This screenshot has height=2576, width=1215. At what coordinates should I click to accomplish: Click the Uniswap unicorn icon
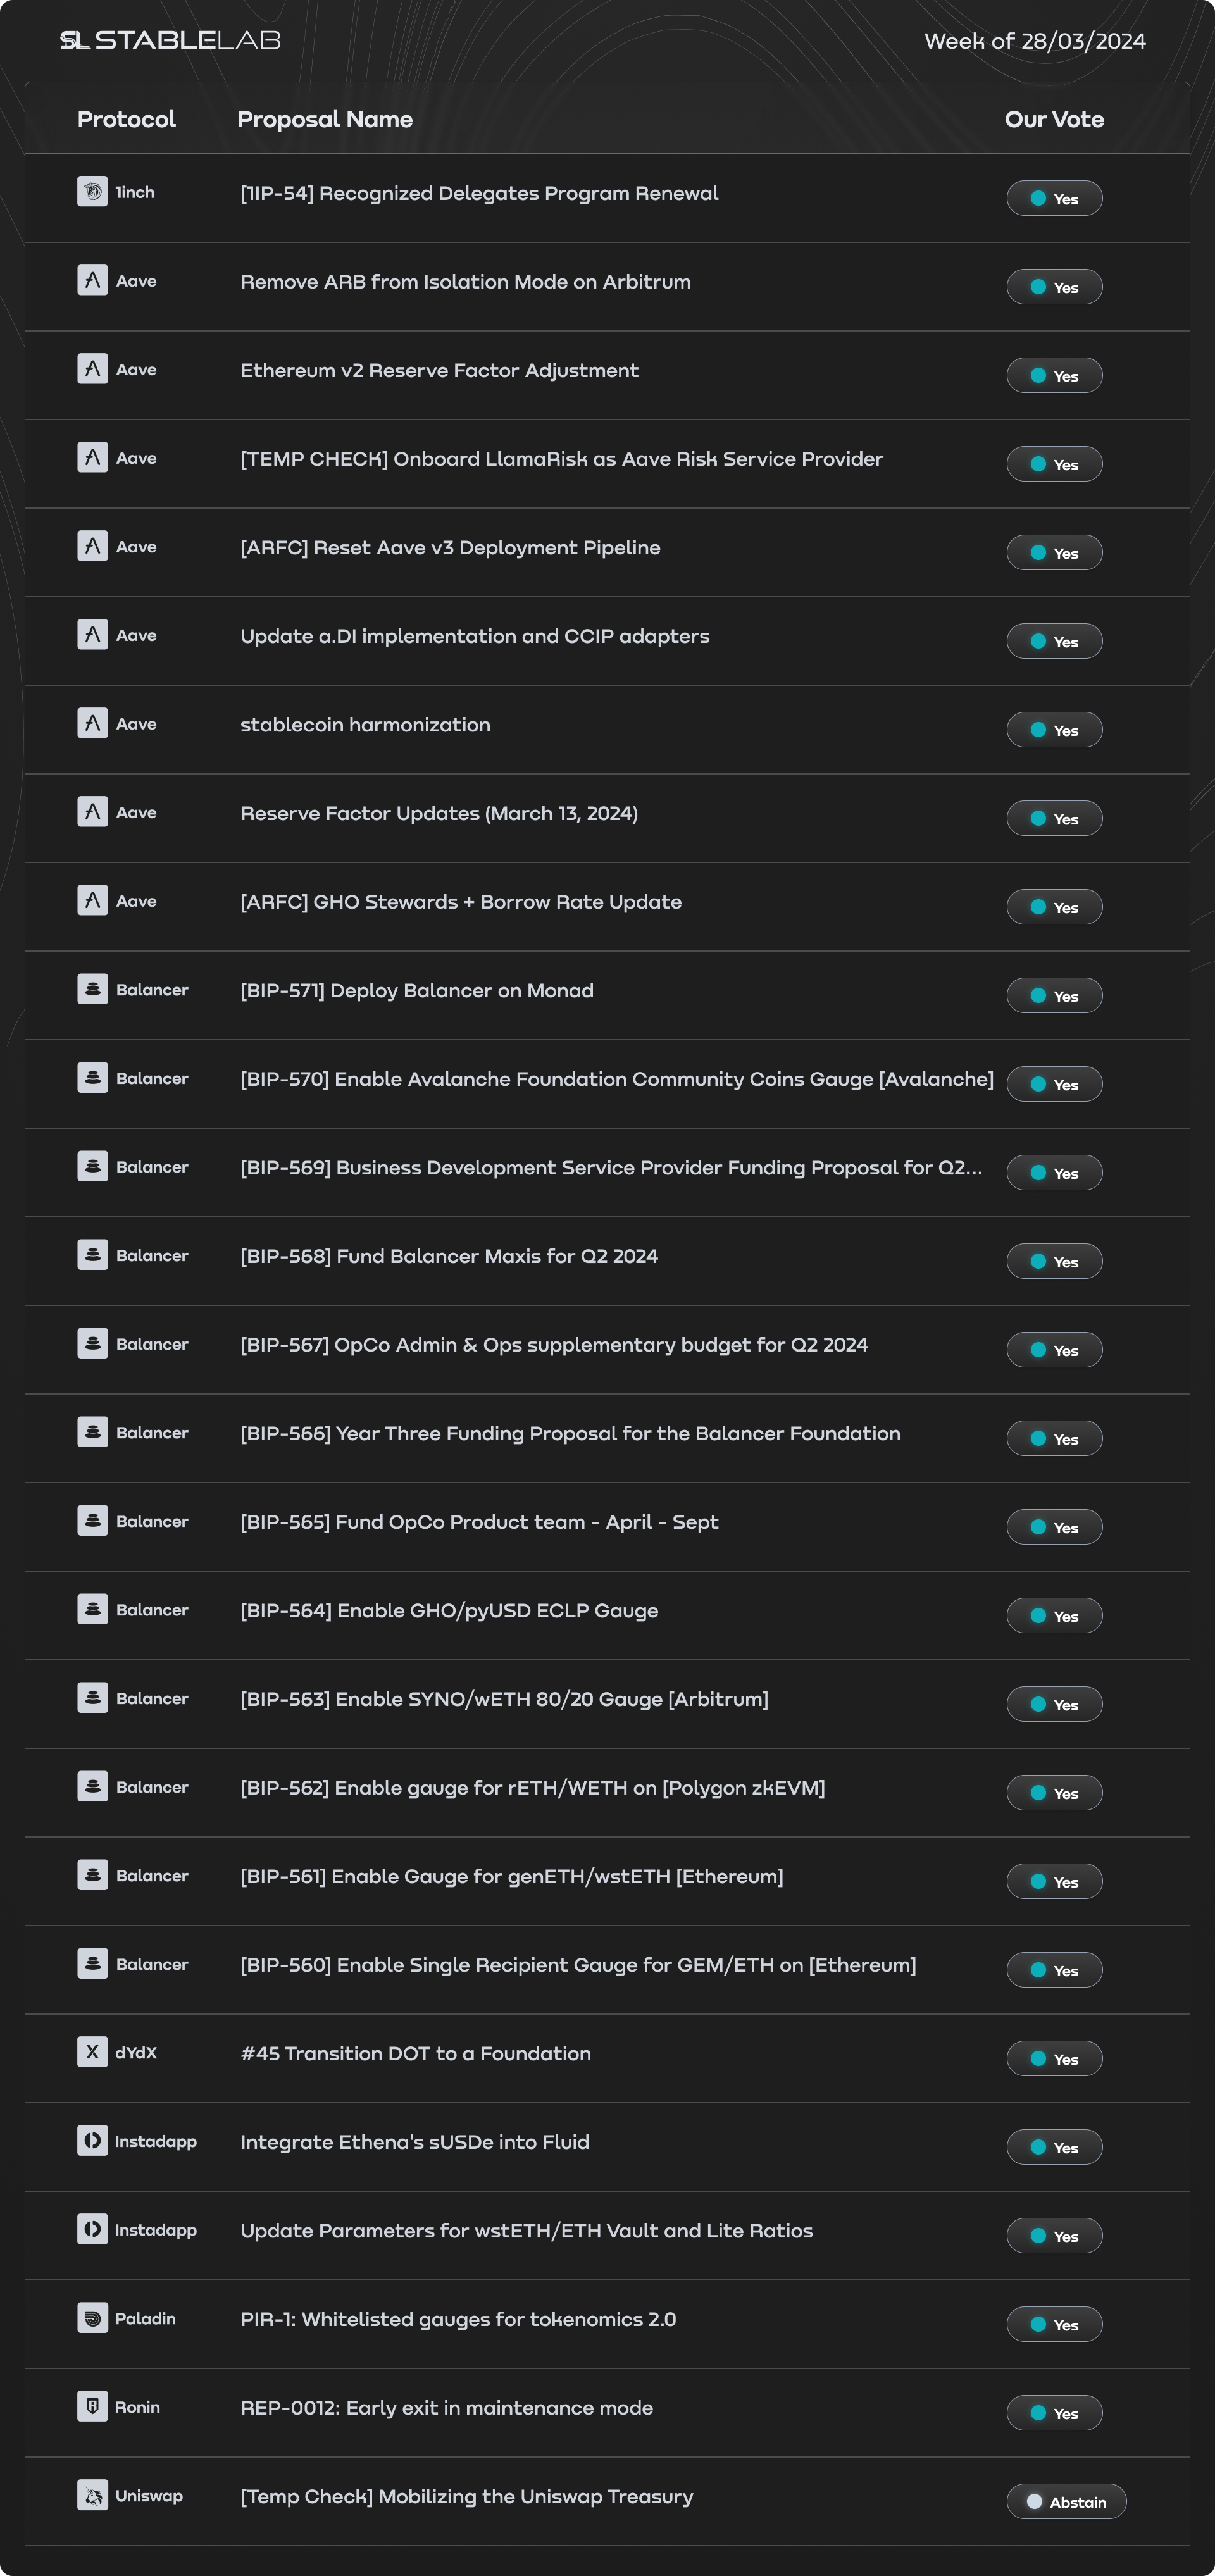[x=92, y=2495]
